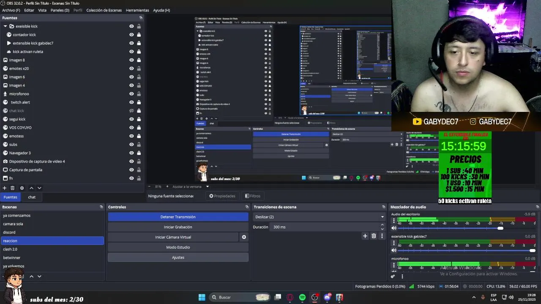Open the Vista menu

[x=42, y=10]
